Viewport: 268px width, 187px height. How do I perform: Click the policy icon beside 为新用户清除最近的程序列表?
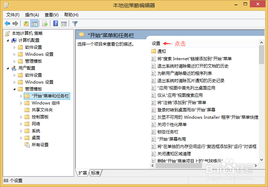154,73
